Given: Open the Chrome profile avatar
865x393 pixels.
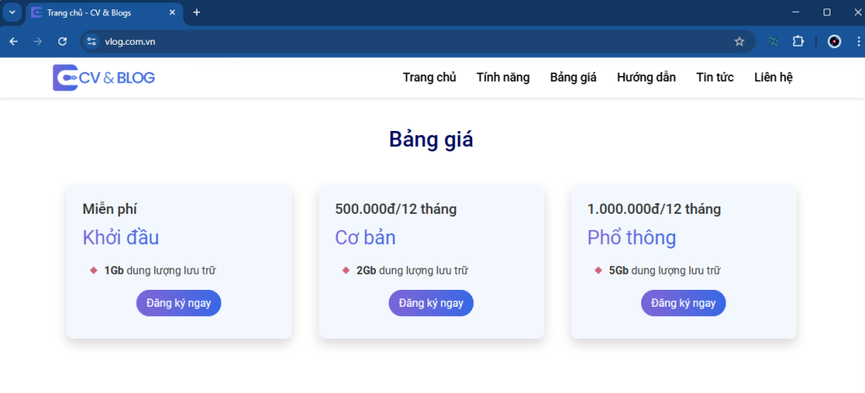Looking at the screenshot, I should [835, 41].
